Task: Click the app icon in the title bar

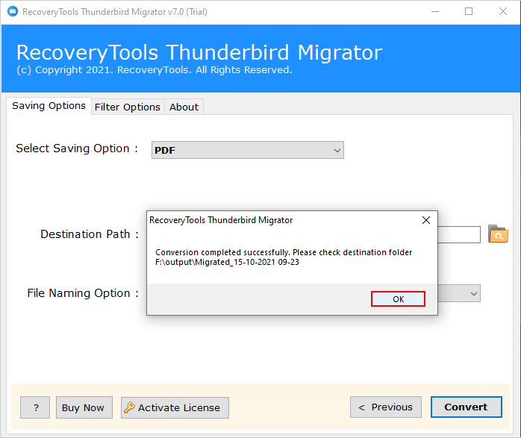Action: click(x=13, y=12)
